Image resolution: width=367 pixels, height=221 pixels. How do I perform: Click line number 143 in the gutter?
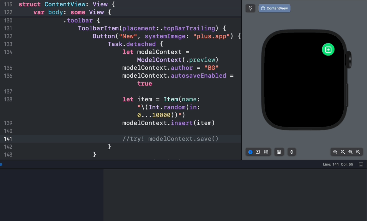tap(8, 155)
